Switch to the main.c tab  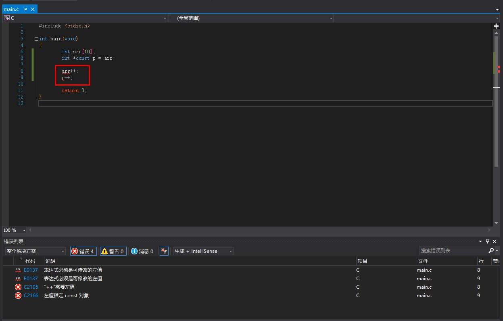coord(11,9)
